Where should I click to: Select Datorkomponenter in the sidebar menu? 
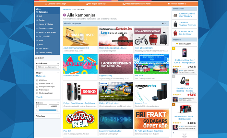pos(46,28)
